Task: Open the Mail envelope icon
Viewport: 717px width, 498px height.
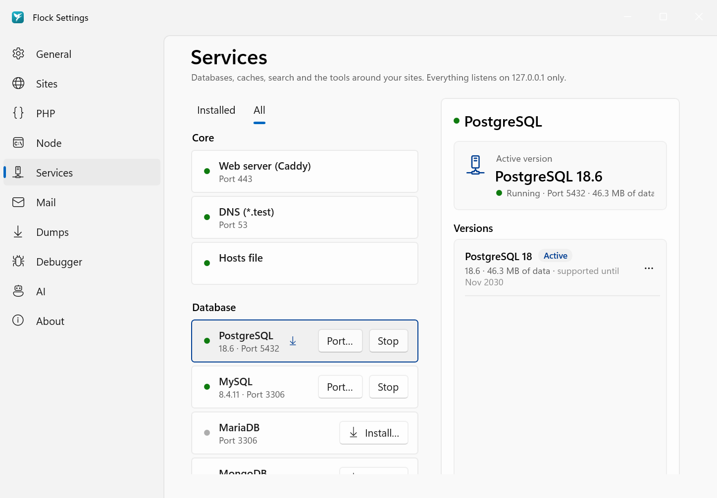Action: [18, 202]
